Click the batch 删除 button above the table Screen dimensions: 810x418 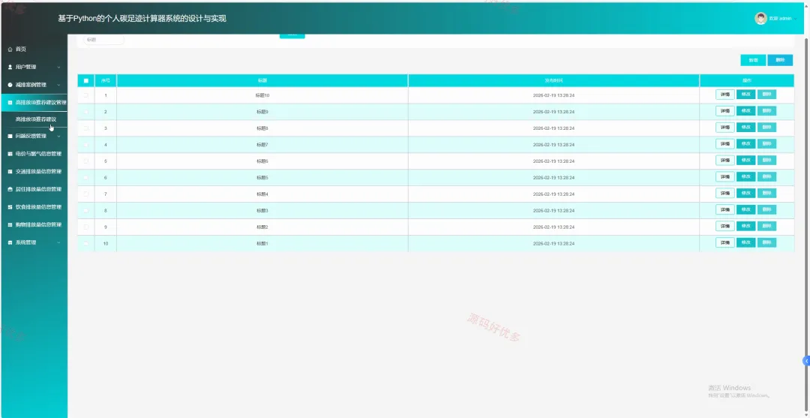pos(780,60)
